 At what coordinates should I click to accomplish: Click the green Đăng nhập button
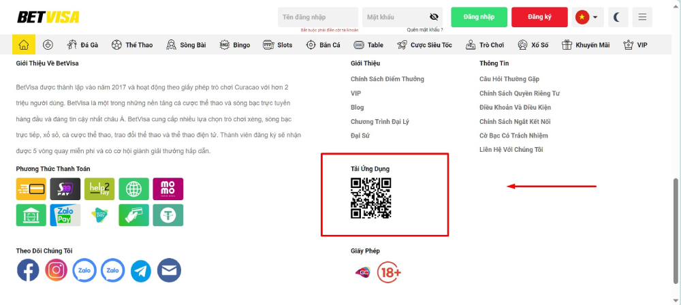[x=479, y=17]
